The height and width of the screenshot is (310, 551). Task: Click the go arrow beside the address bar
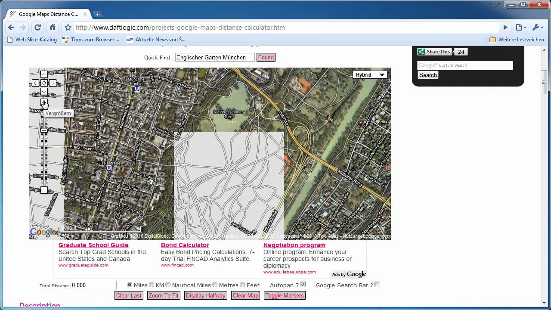(x=505, y=27)
